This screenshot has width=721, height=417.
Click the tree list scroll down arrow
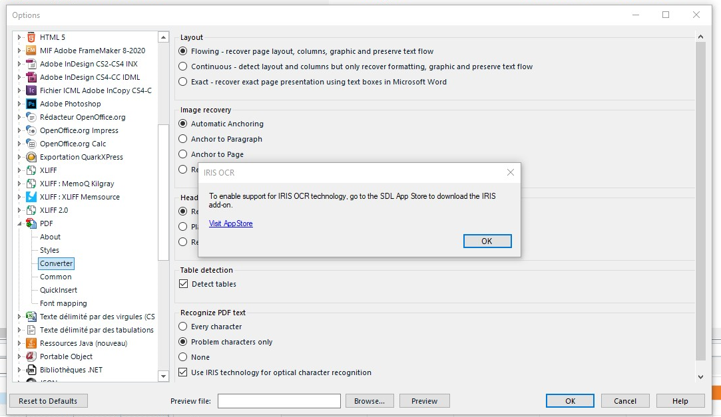163,376
